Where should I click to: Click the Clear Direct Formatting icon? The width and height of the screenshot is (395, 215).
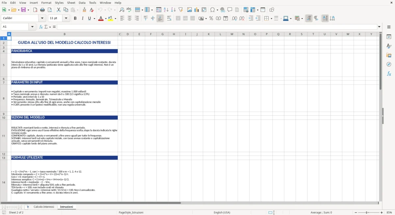click(92, 10)
